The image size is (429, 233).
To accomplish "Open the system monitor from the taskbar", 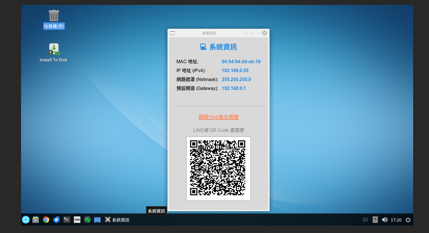I will 87,220.
